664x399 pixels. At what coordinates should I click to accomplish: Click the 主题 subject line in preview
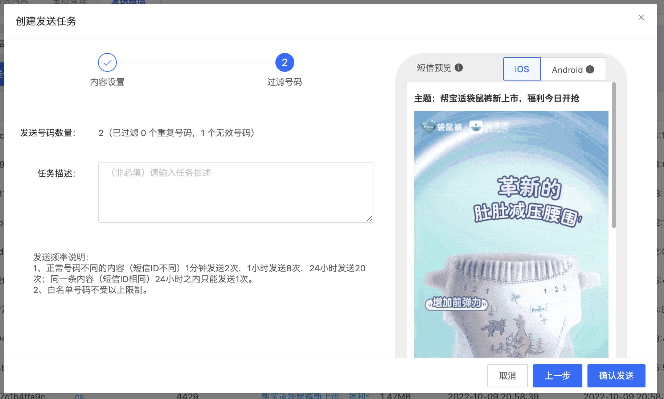(x=497, y=98)
